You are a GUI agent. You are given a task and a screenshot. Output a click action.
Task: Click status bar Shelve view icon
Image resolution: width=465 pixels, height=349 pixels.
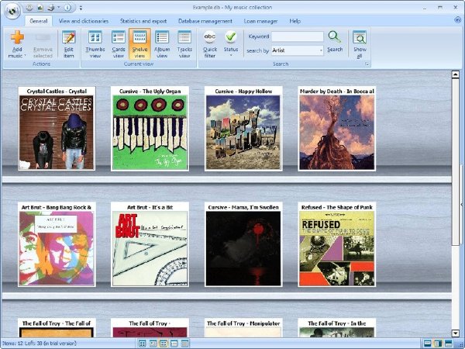point(164,344)
